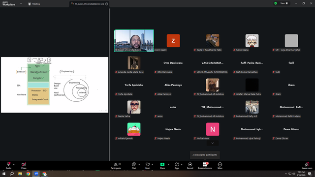Screen dimensions: 315x177
Task: Click Zoom Workplace logo
Action: click(9, 3)
